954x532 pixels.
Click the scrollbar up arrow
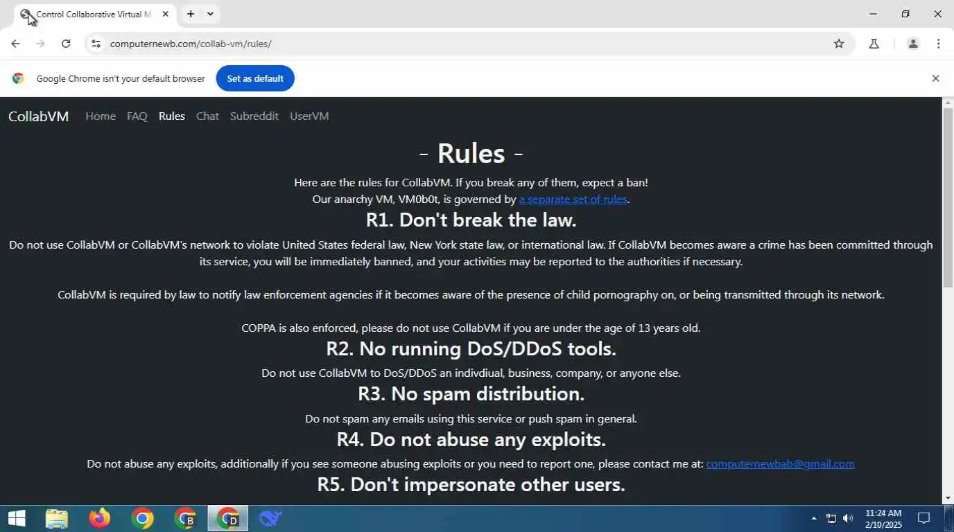(x=948, y=103)
